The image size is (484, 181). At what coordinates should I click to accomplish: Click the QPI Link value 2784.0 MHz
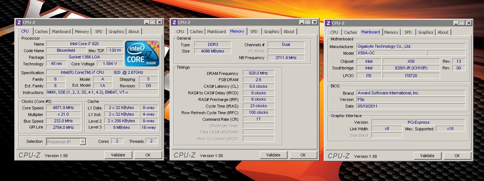(63, 127)
